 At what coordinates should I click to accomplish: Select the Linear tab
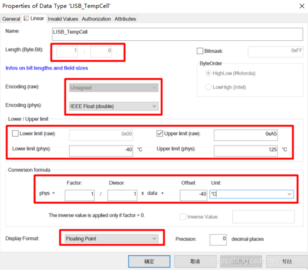[x=34, y=18]
